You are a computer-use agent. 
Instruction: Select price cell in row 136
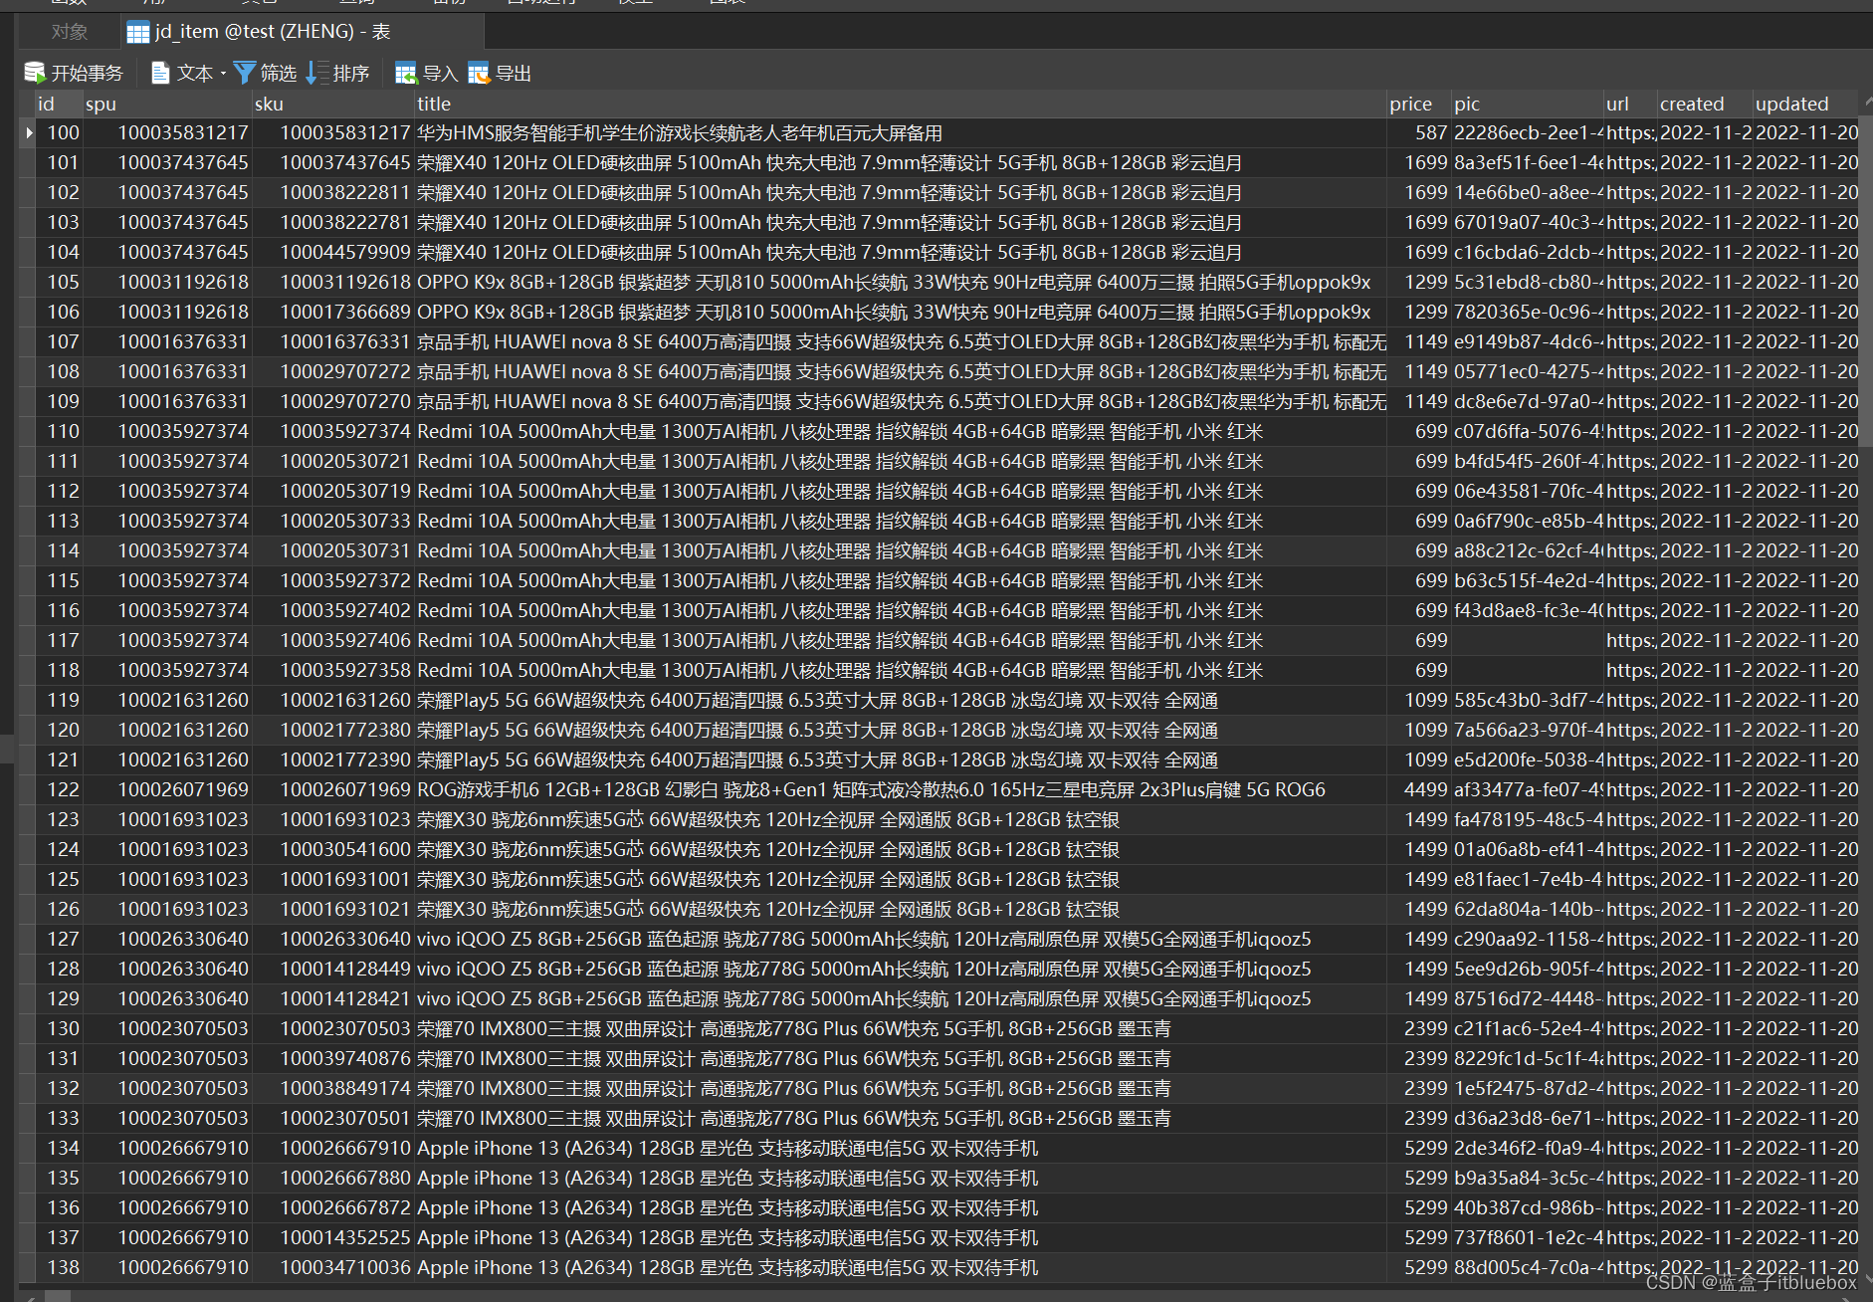tap(1419, 1207)
